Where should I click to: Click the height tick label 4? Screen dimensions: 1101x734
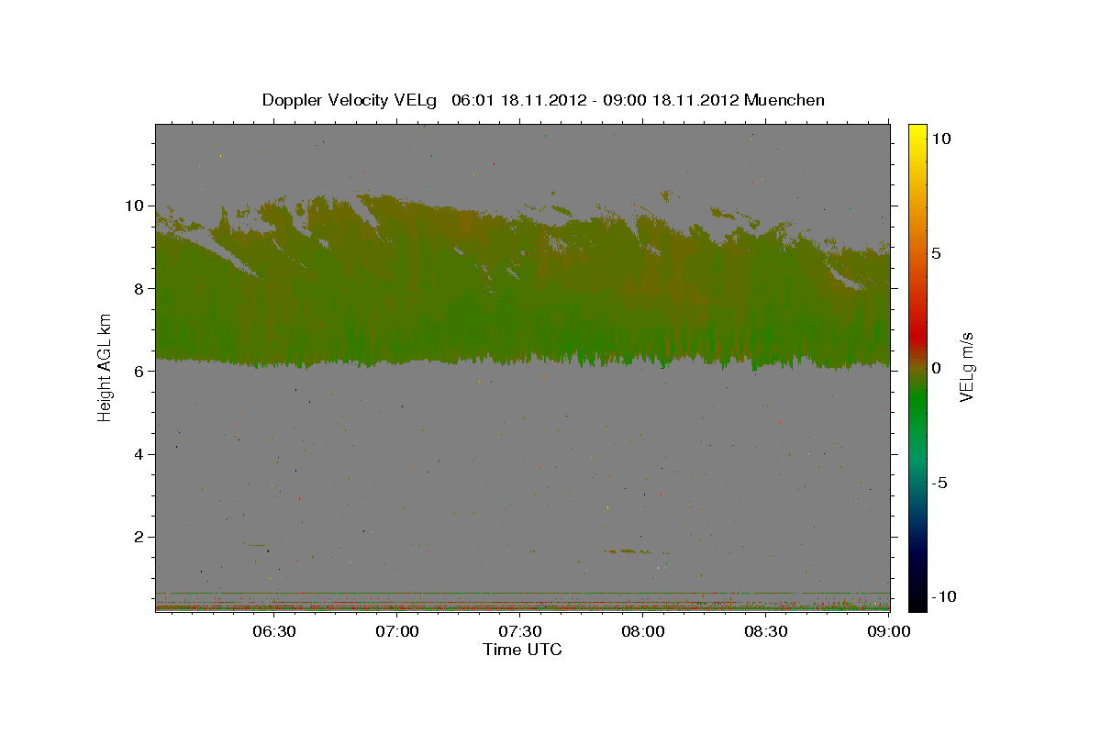(140, 454)
